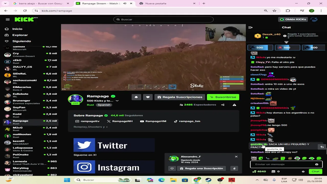Expand the stream title '500 Kicks y te...'

coord(117,101)
